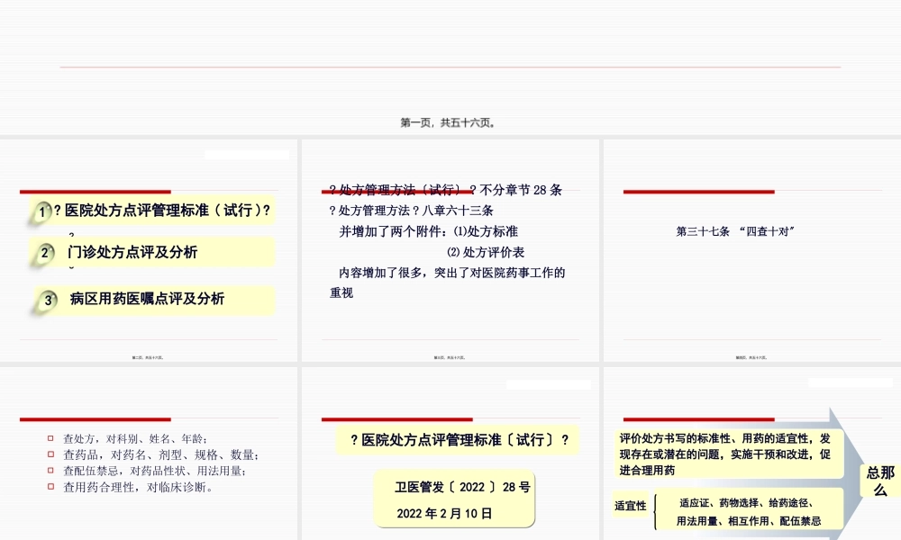Click the red underline on the 第三十七条 slide
The height and width of the screenshot is (540, 901).
coord(698,192)
